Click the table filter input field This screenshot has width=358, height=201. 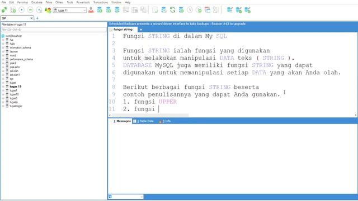tap(54, 30)
